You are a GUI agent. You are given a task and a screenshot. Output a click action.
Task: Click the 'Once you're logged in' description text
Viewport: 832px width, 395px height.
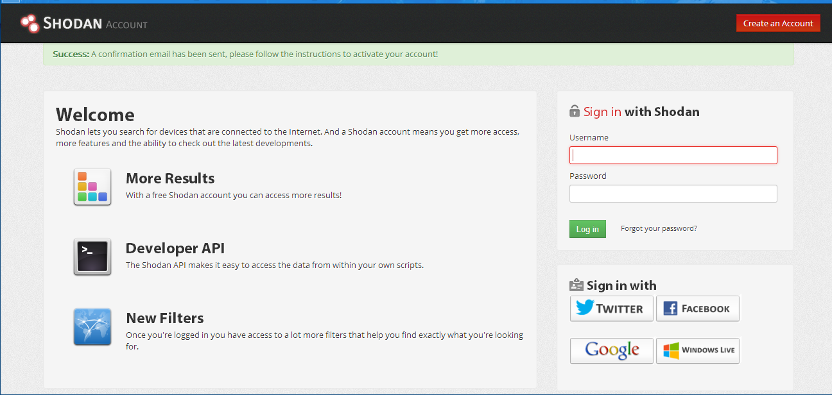(324, 340)
